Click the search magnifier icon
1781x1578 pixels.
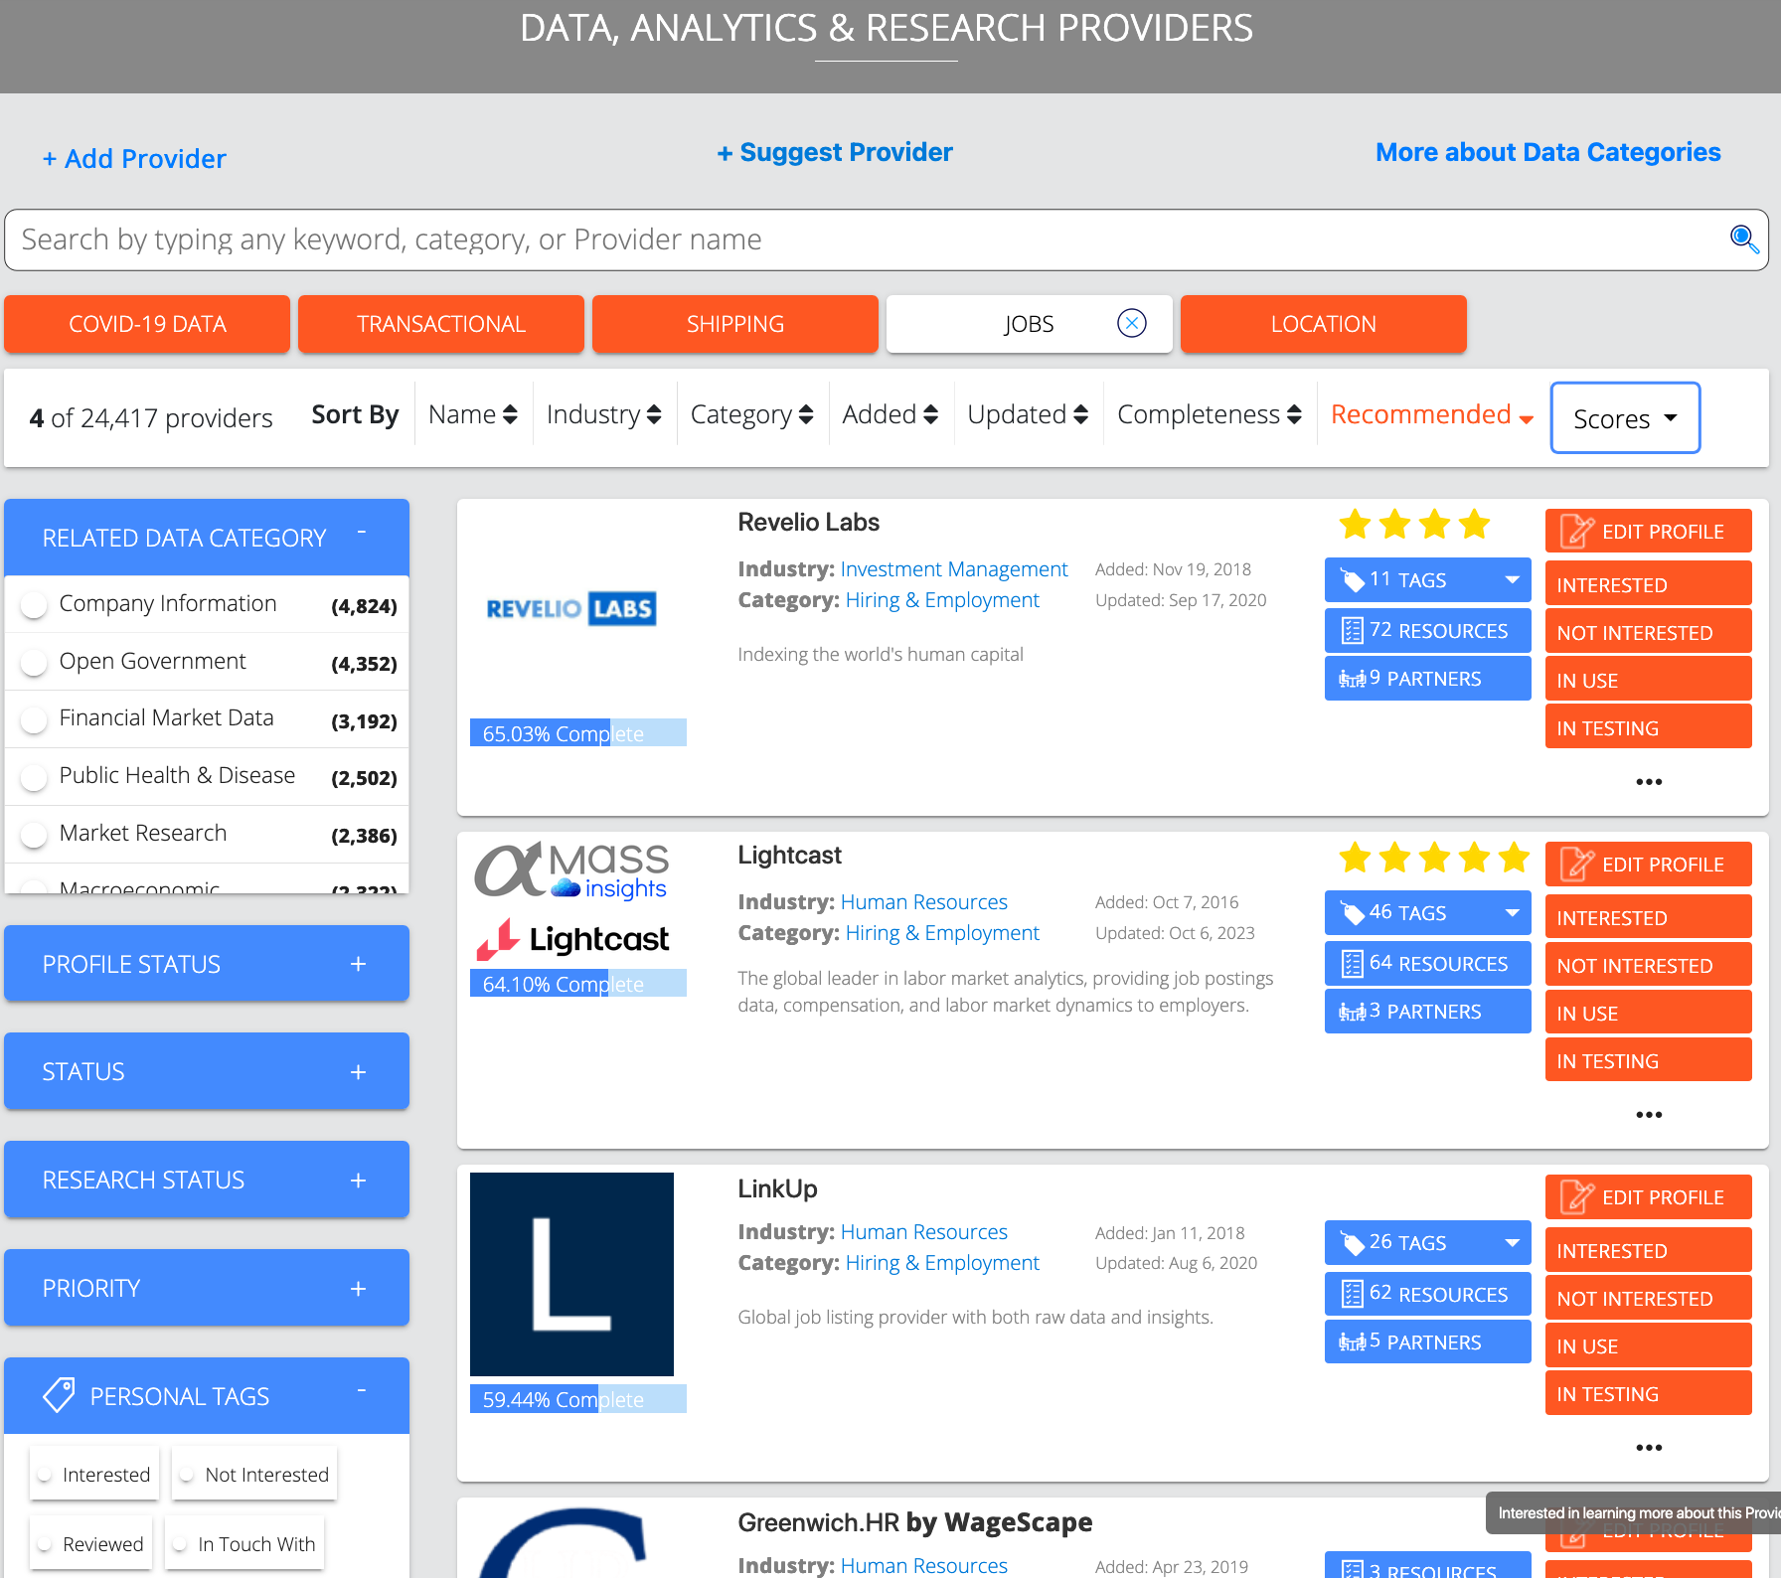[x=1743, y=238]
